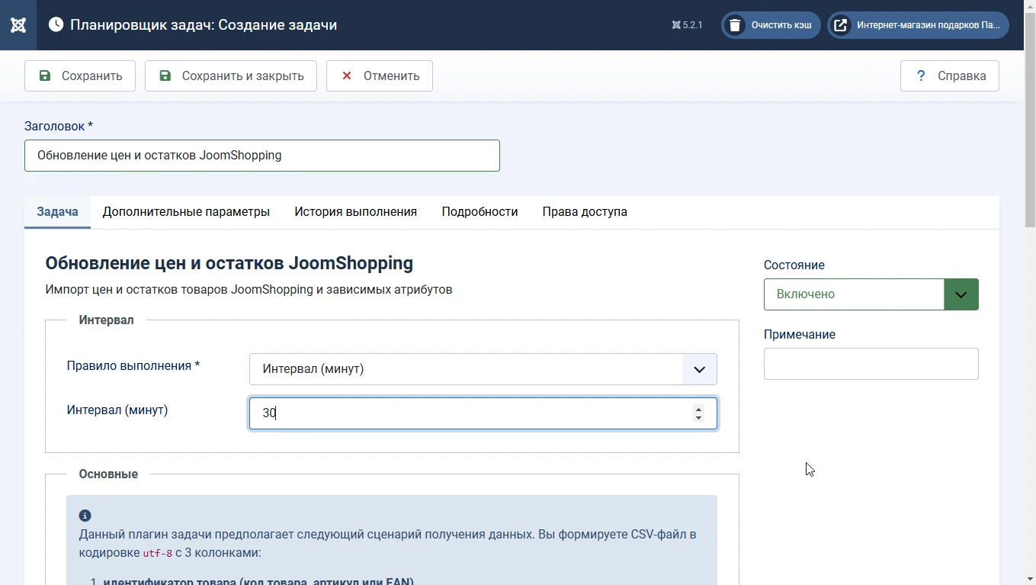Switch to the Права доступа tab
The width and height of the screenshot is (1036, 585).
[x=585, y=212]
